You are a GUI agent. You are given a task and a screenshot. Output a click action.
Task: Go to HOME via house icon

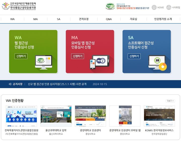[x=154, y=7]
